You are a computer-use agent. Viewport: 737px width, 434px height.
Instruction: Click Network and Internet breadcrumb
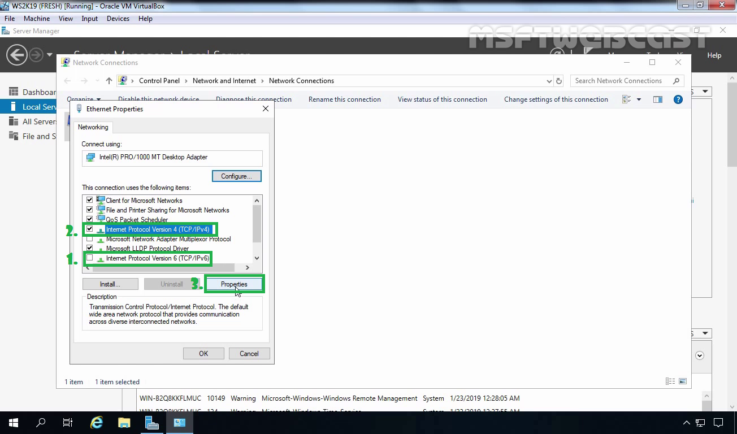(224, 81)
